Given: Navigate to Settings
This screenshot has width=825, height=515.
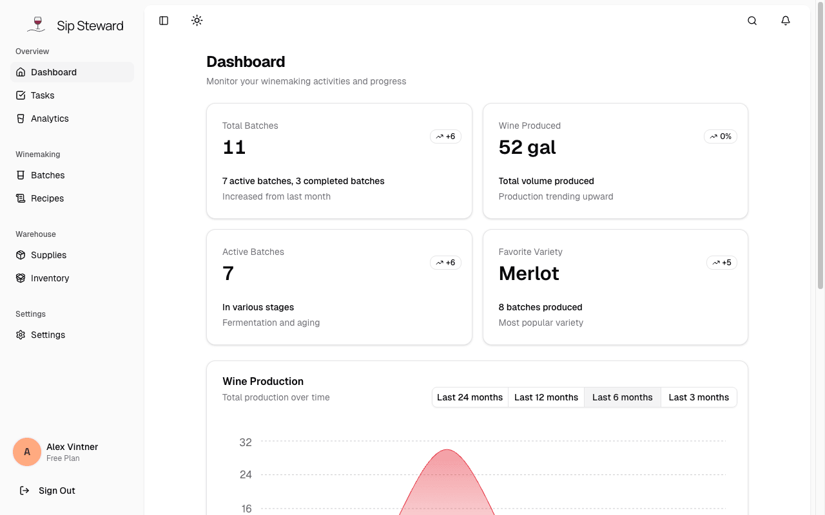Looking at the screenshot, I should (x=48, y=335).
